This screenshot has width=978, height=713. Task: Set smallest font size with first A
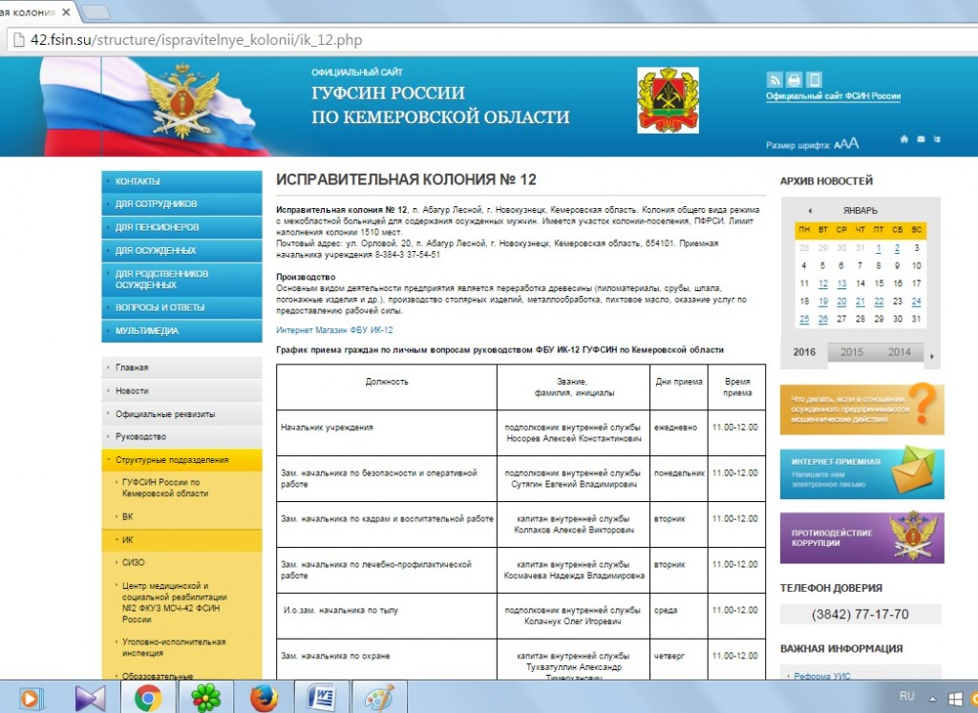[x=837, y=145]
